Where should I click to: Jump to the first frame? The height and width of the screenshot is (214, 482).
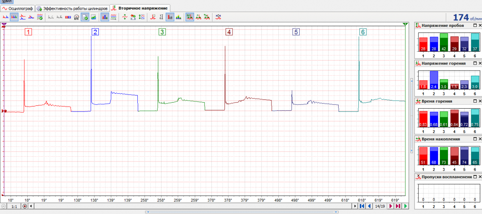[362, 206]
